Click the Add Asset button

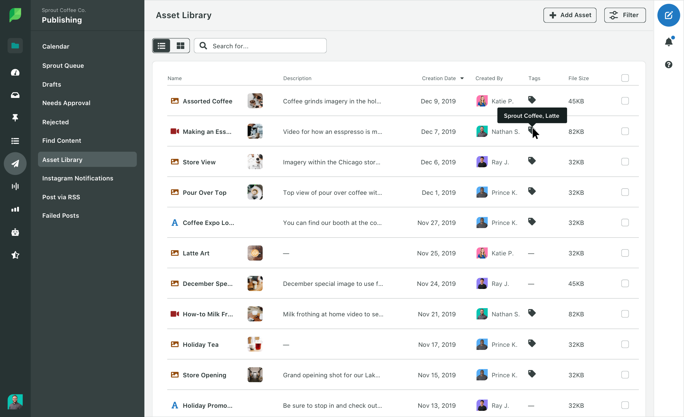(570, 15)
